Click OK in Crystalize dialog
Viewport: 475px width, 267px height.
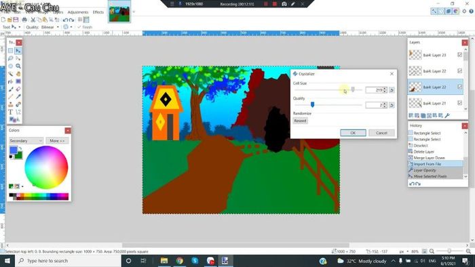pyautogui.click(x=353, y=133)
